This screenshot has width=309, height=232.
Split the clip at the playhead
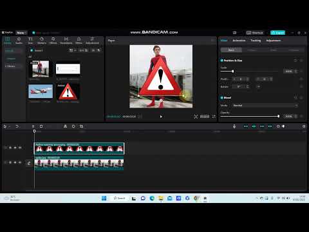pos(33,126)
